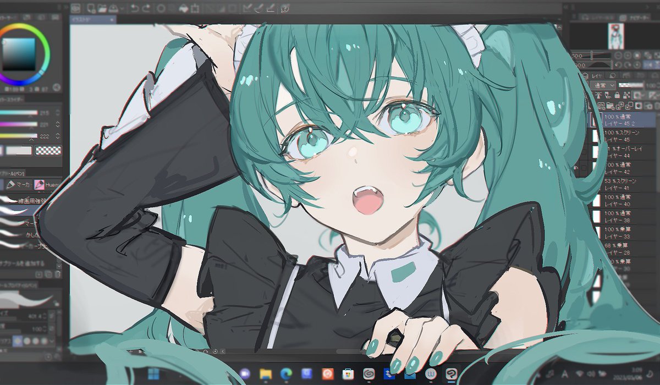The height and width of the screenshot is (385, 660).
Task: Switch to the マーカ sub tool group
Action: 18,184
